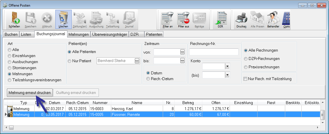Sort by the Rech.-Datum column header

pyautogui.click(x=77, y=103)
